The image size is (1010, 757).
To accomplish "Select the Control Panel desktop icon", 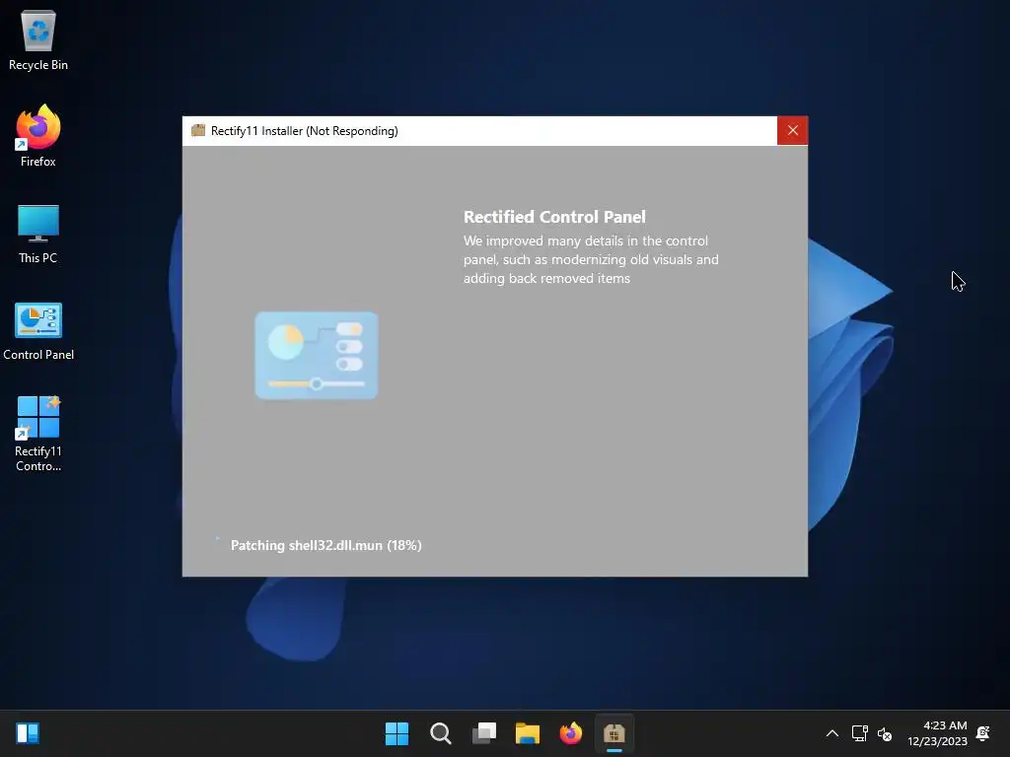I will (38, 331).
